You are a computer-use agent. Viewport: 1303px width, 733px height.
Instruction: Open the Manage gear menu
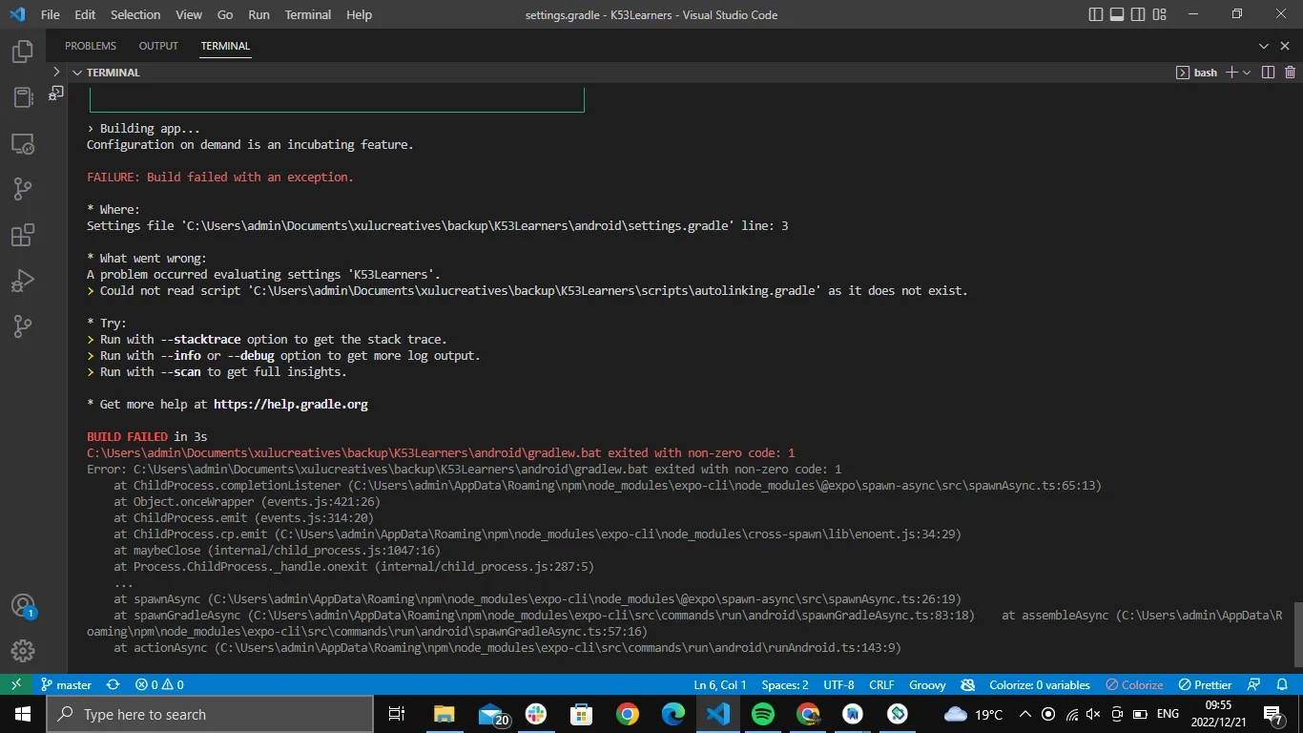pos(23,651)
